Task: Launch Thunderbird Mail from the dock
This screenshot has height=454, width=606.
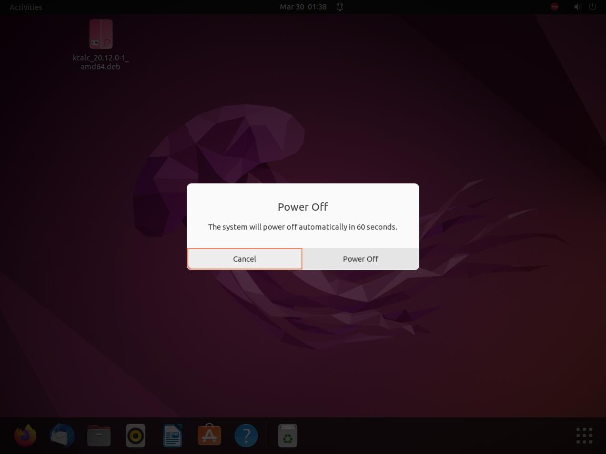Action: [x=62, y=436]
